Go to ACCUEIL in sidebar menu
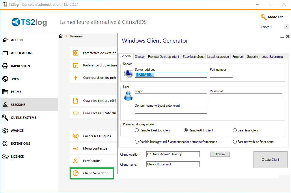The width and height of the screenshot is (291, 193). point(29,40)
